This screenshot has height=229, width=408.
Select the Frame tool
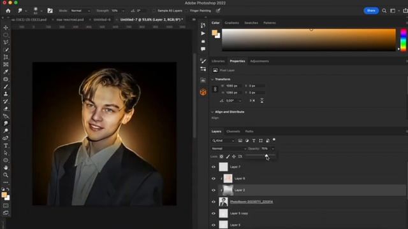(6, 64)
